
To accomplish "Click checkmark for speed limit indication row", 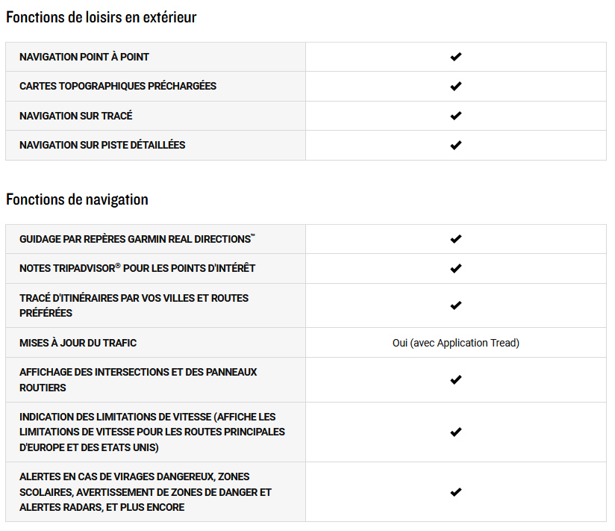I will 456,432.
